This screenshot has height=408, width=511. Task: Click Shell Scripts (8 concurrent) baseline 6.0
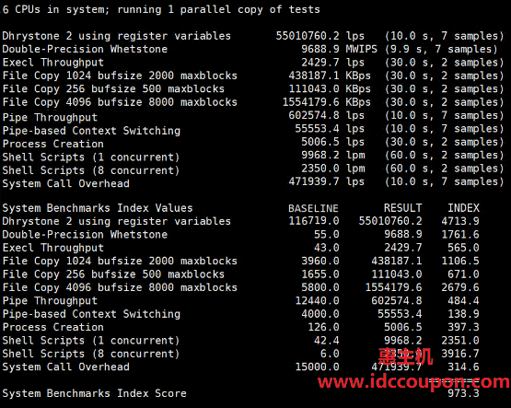330,354
